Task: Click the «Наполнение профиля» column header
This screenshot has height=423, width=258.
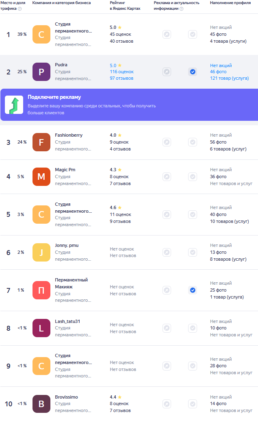Action: coord(230,3)
